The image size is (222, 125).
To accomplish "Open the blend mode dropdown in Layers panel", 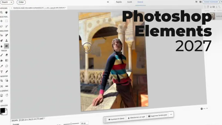I will click(x=210, y=11).
